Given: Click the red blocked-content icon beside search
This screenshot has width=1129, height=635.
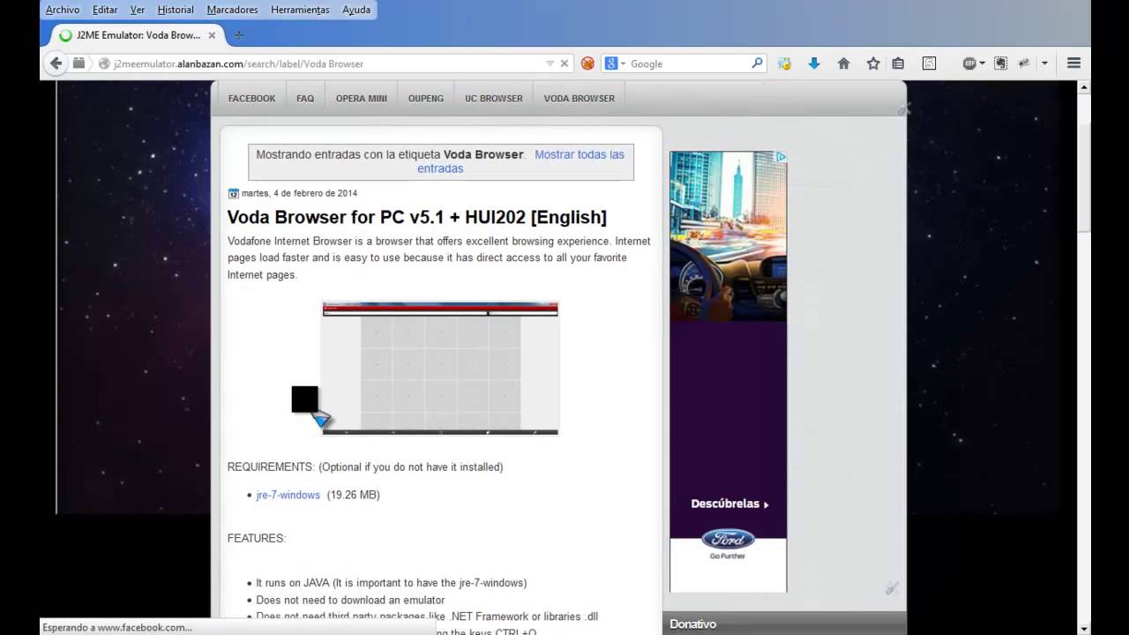Looking at the screenshot, I should [587, 63].
